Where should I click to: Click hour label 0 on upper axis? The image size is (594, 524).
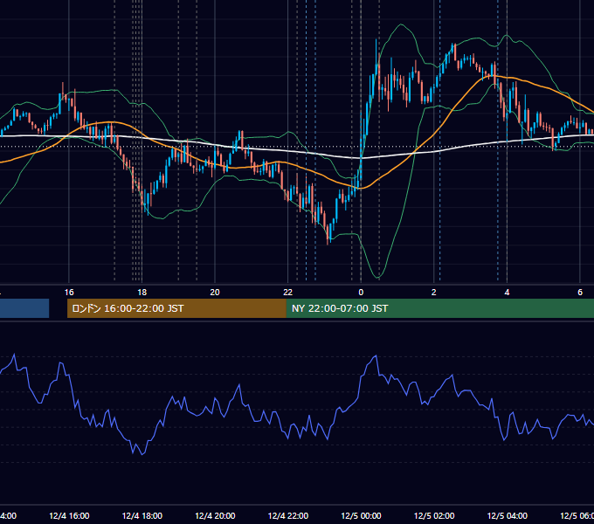(x=361, y=293)
